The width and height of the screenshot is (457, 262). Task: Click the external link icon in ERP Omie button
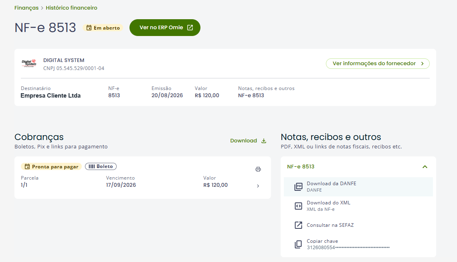coord(190,28)
